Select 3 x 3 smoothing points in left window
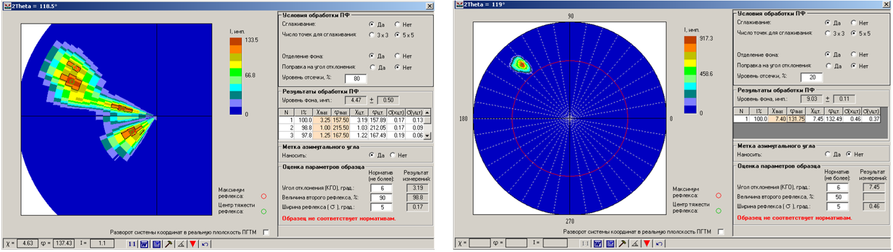The height and width of the screenshot is (252, 893). tap(372, 35)
